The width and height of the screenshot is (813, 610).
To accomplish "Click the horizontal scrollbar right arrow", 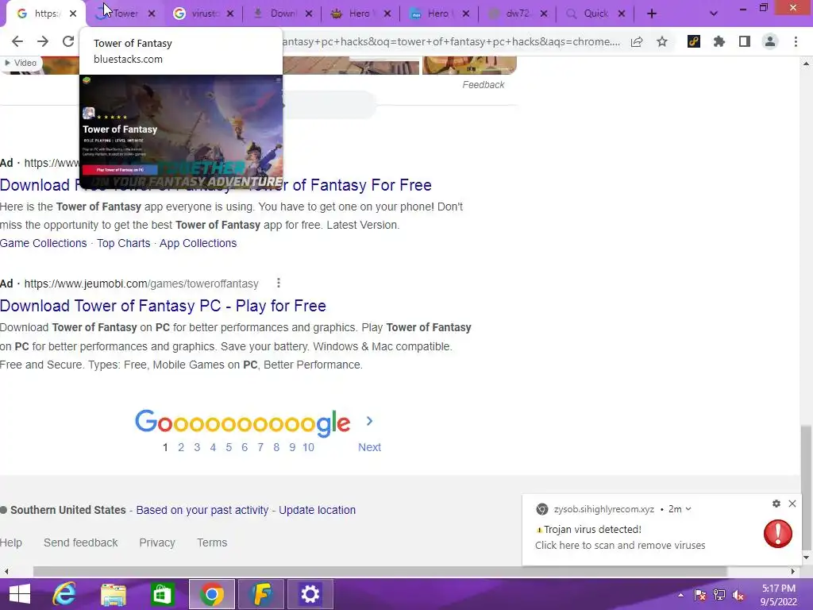I will pos(792,571).
